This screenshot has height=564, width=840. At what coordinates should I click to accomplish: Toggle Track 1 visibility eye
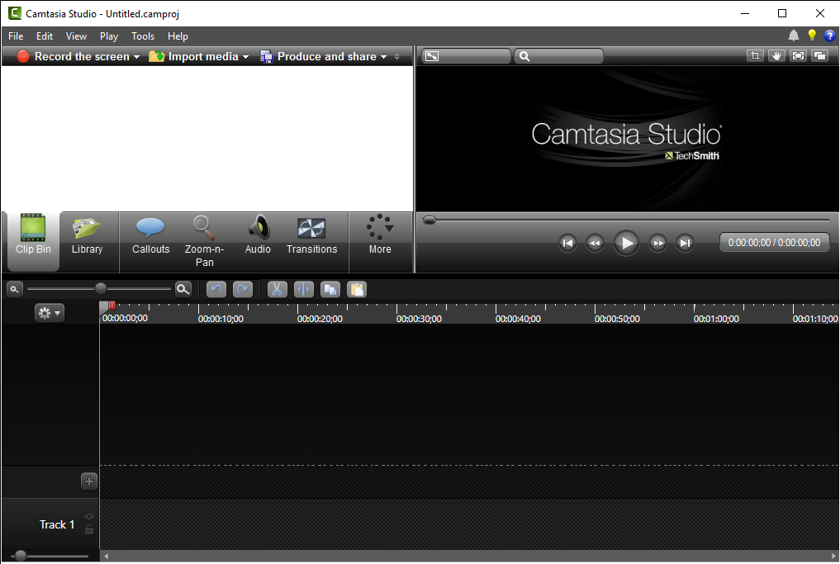89,517
